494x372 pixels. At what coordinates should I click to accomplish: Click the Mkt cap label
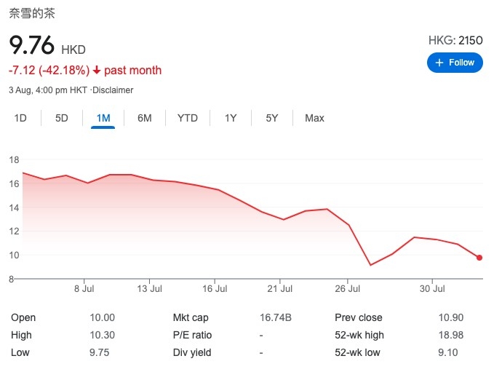(191, 317)
